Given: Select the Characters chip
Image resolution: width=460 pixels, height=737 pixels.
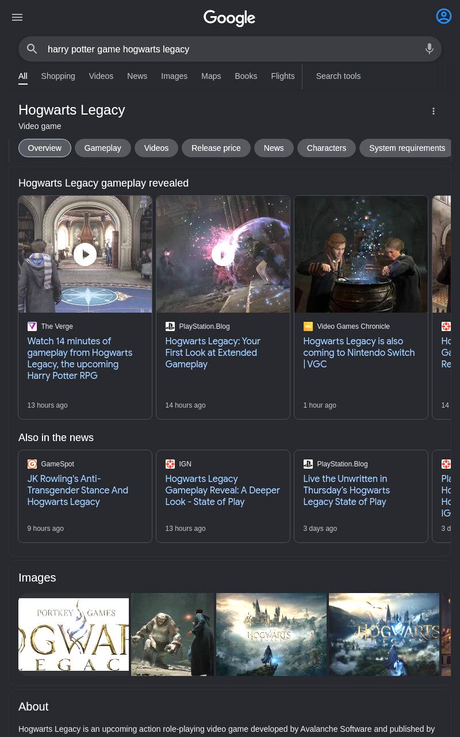Looking at the screenshot, I should (327, 148).
